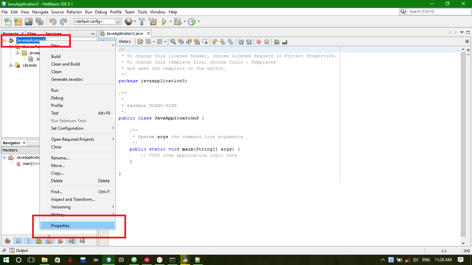Click the Shift Line Right icon

point(249,42)
